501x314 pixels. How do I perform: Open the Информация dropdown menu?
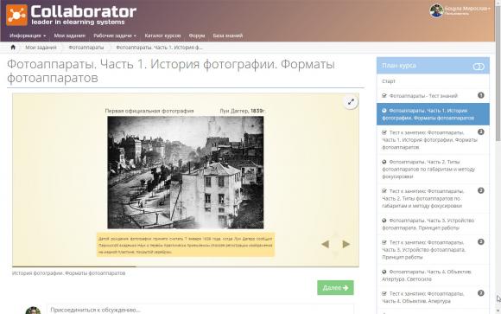28,35
